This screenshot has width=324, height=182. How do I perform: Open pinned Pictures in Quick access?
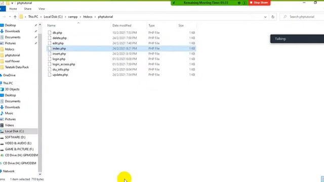pyautogui.click(x=10, y=43)
